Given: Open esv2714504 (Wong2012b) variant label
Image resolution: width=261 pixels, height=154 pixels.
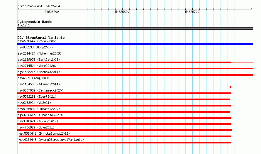Looking at the screenshot, I should 37,66.
